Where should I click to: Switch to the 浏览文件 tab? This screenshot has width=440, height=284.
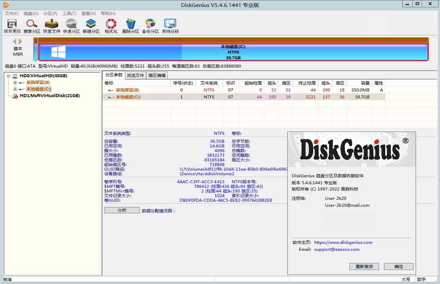click(135, 75)
